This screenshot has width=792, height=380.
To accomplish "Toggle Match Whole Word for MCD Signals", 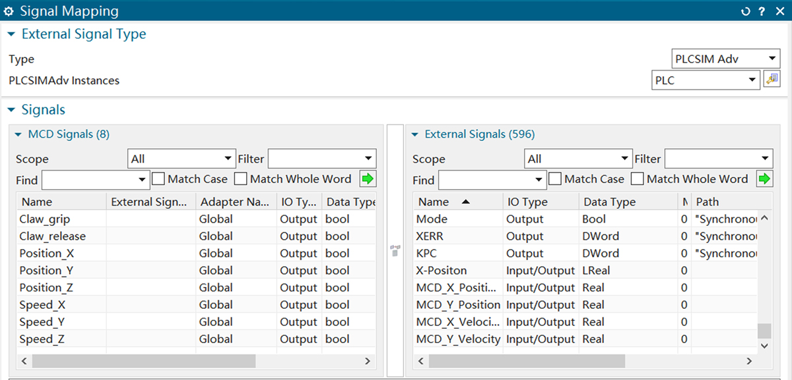I will click(x=240, y=178).
